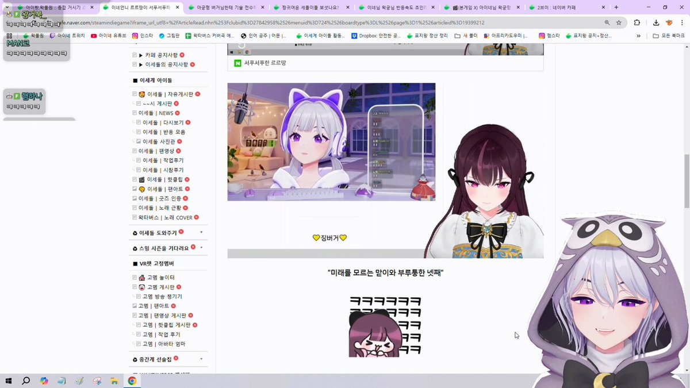690x388 pixels.
Task: Open the Chrome extensions puzzle icon
Action: click(637, 22)
